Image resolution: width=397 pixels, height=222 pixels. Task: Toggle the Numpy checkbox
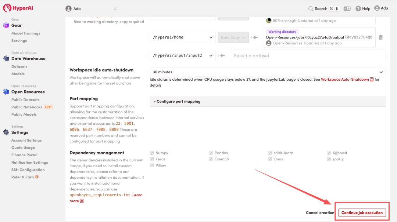click(x=152, y=153)
